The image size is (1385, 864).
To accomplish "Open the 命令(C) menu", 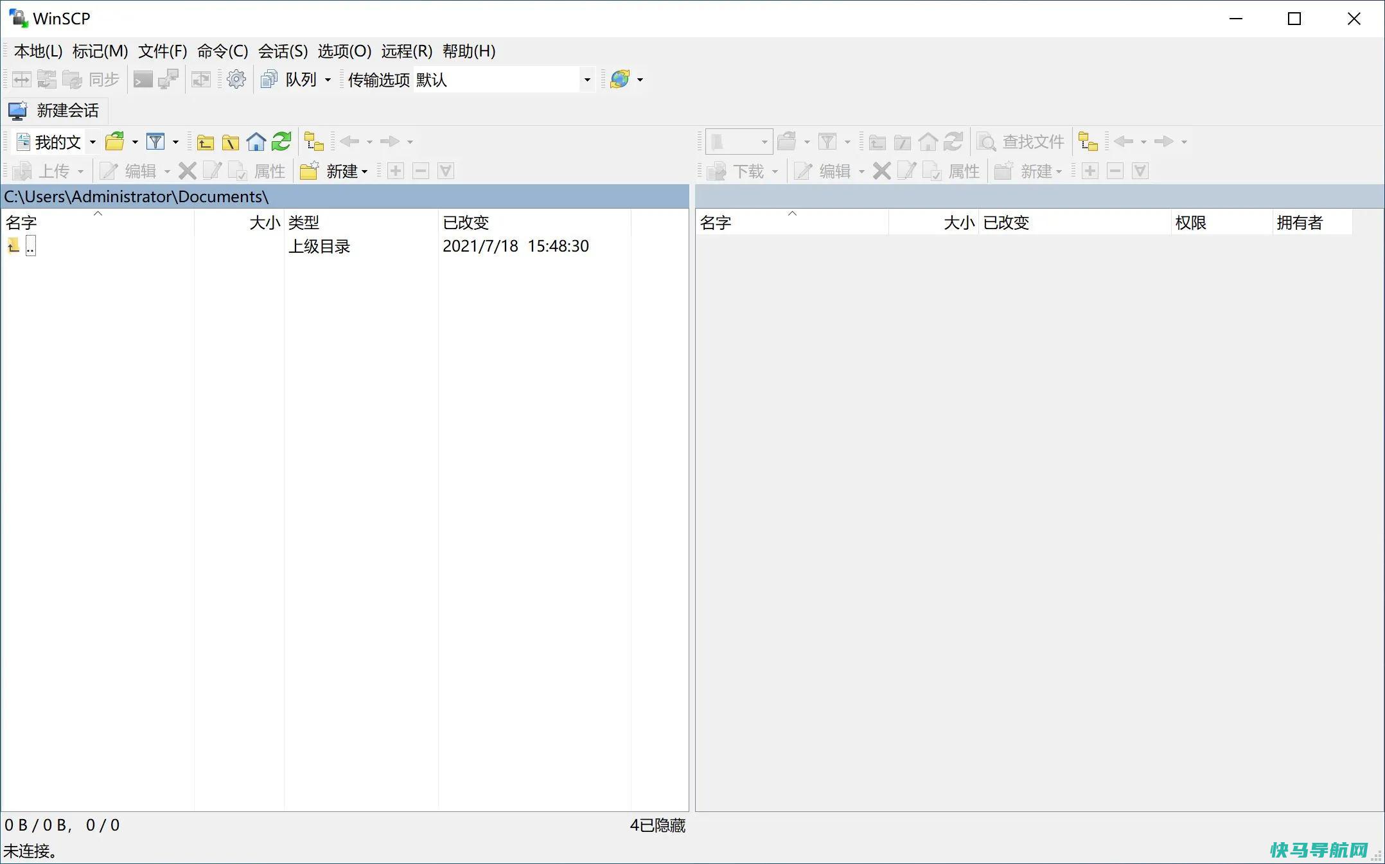I will [222, 51].
